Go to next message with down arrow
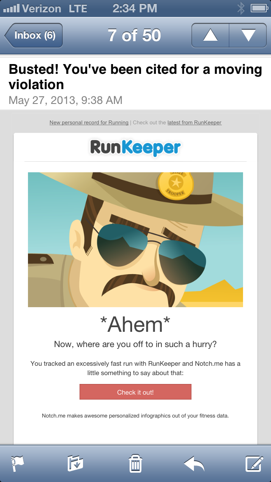The image size is (271, 482). pyautogui.click(x=248, y=35)
